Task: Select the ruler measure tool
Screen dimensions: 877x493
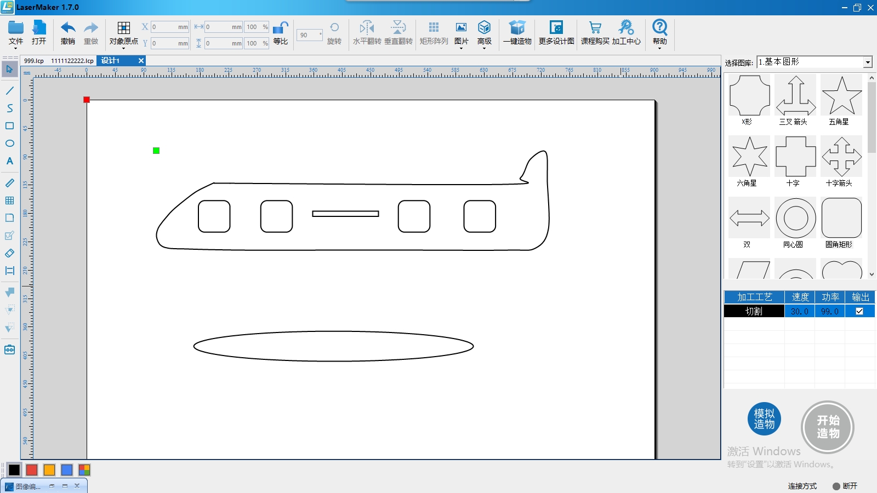Action: pyautogui.click(x=9, y=183)
